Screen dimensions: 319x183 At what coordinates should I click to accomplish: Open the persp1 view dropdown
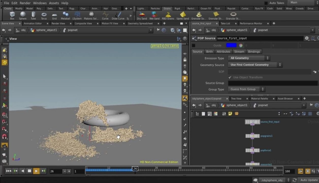coord(157,46)
